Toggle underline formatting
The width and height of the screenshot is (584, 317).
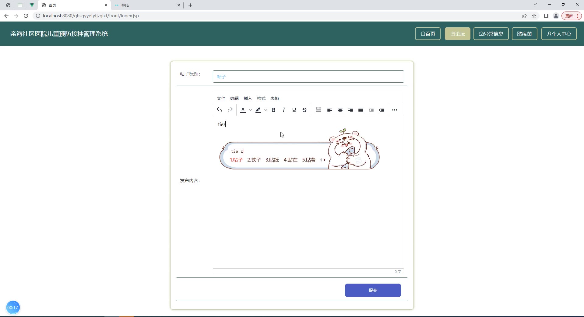(294, 110)
